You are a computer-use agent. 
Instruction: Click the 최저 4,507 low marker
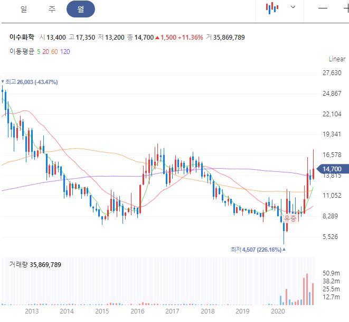tap(258, 250)
